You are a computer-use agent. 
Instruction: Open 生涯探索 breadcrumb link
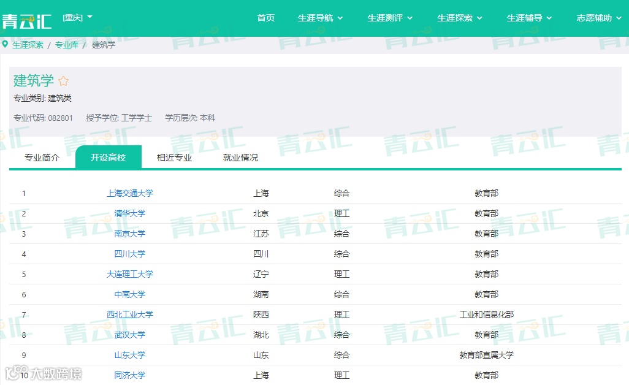click(28, 45)
